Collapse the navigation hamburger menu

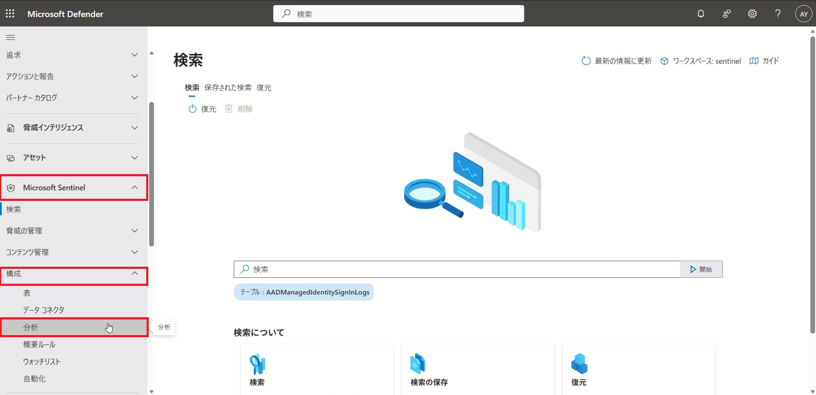click(x=10, y=37)
